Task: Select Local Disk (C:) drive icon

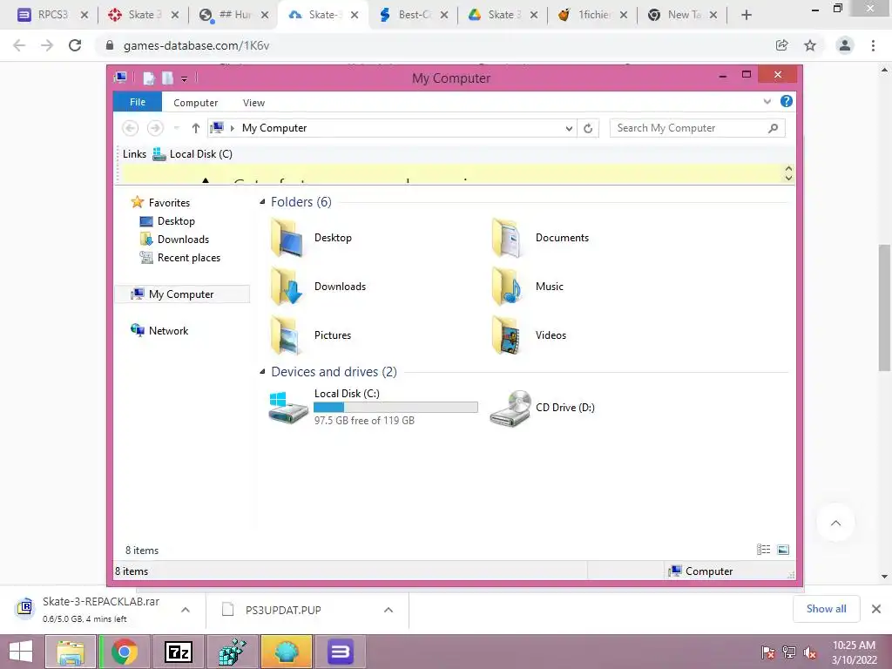Action: pyautogui.click(x=288, y=408)
